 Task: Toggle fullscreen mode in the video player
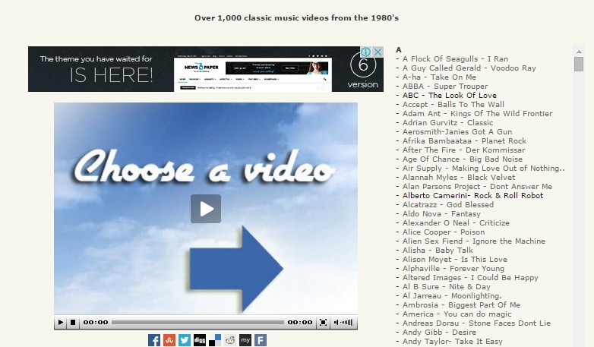(x=323, y=323)
